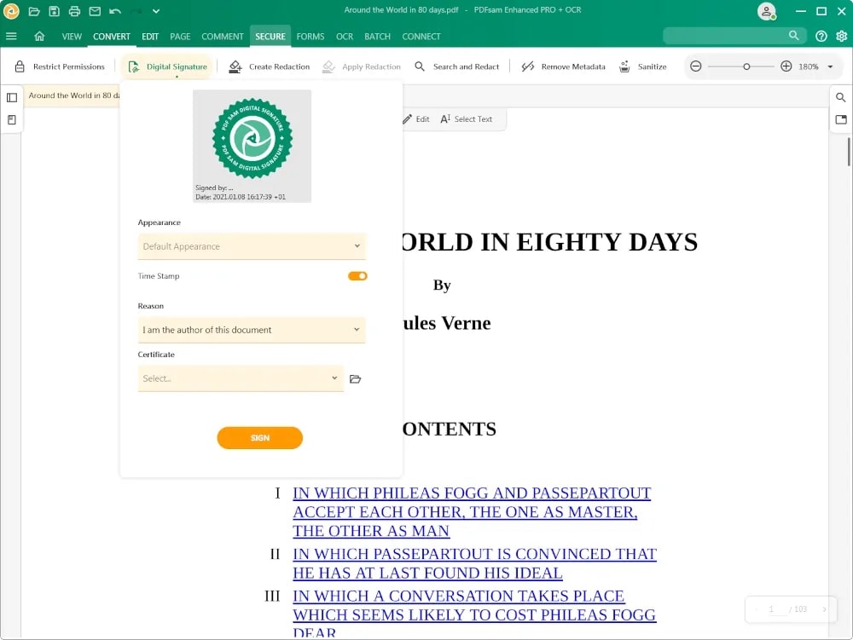853x640 pixels.
Task: Disable the Time Stamp toggle
Action: pos(357,275)
